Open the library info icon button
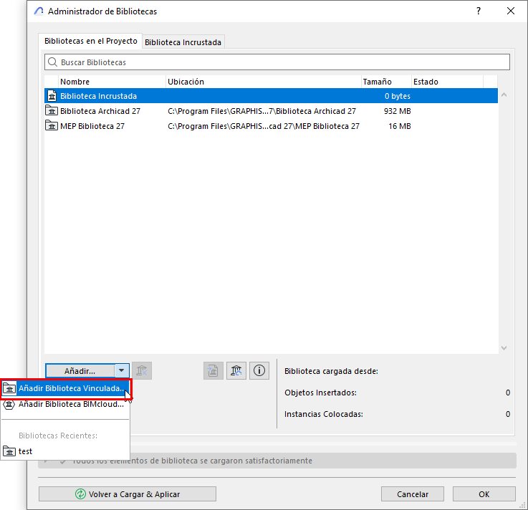528x510 pixels. pos(259,370)
